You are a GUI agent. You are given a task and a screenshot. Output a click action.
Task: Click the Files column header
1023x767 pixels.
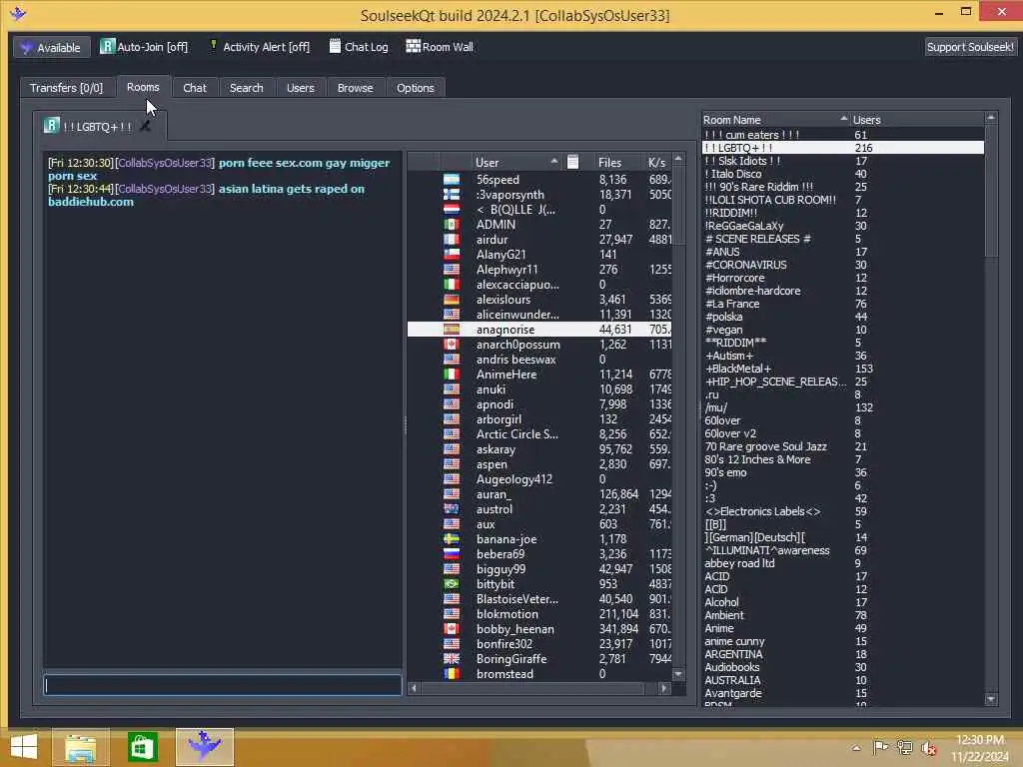610,163
